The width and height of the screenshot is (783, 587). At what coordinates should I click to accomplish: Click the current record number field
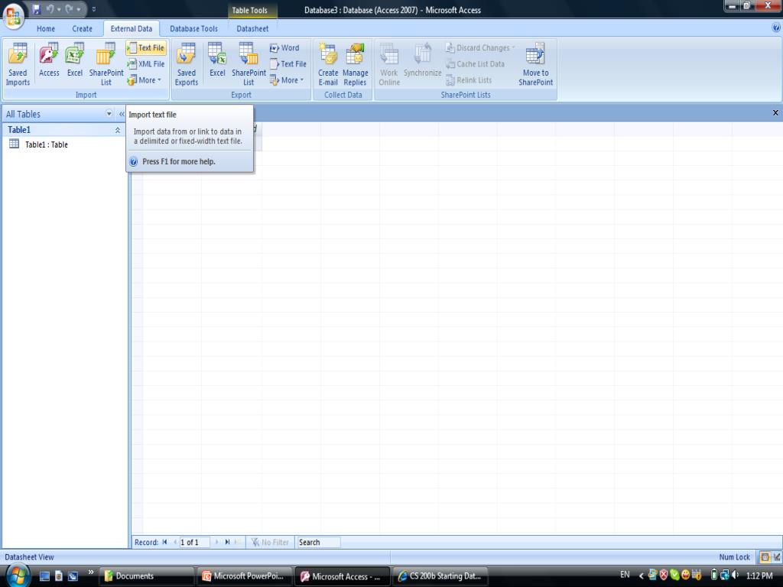pos(194,542)
